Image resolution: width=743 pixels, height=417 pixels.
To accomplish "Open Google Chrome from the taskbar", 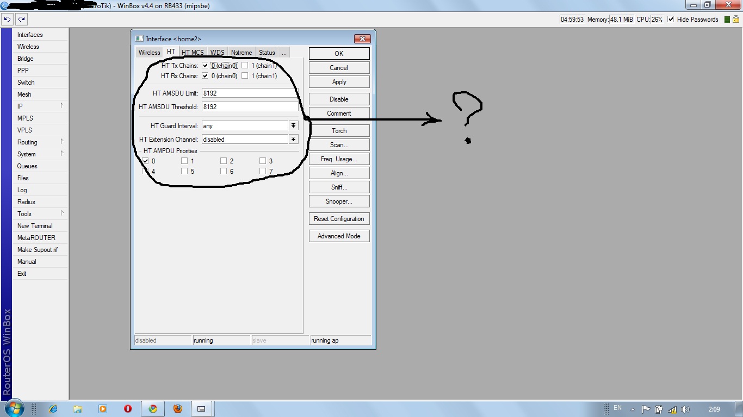I will pos(153,409).
